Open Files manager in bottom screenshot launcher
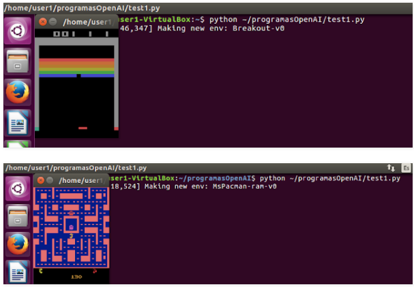This screenshot has width=414, height=287. pyautogui.click(x=18, y=216)
